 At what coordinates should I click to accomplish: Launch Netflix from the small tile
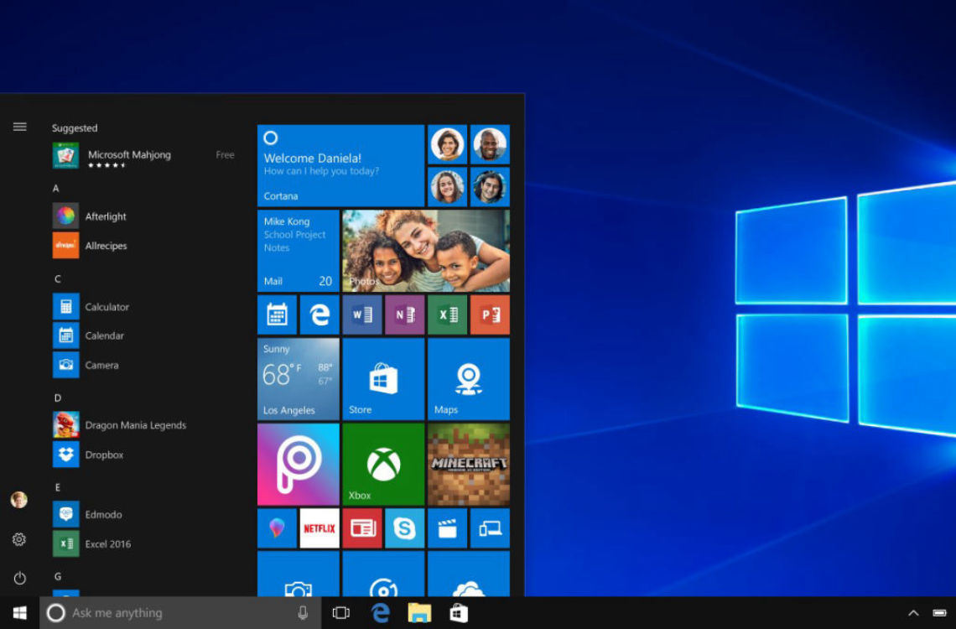pyautogui.click(x=320, y=528)
